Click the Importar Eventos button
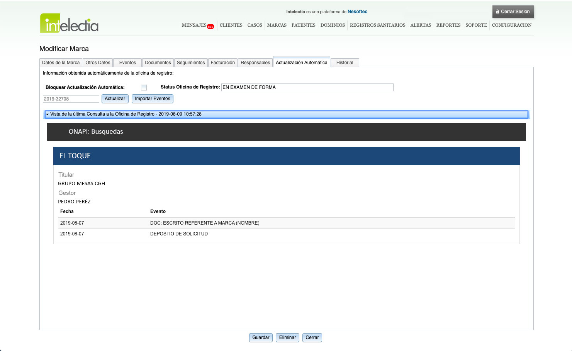 (x=152, y=99)
